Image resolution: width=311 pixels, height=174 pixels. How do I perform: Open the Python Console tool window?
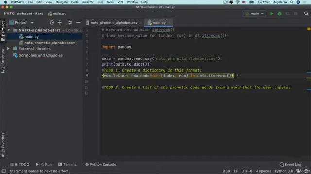tap(101, 164)
